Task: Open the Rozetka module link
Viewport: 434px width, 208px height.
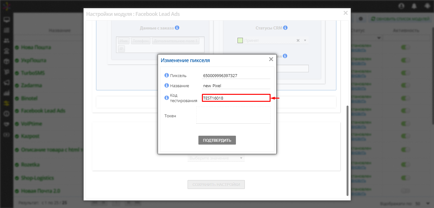Action: (x=30, y=165)
